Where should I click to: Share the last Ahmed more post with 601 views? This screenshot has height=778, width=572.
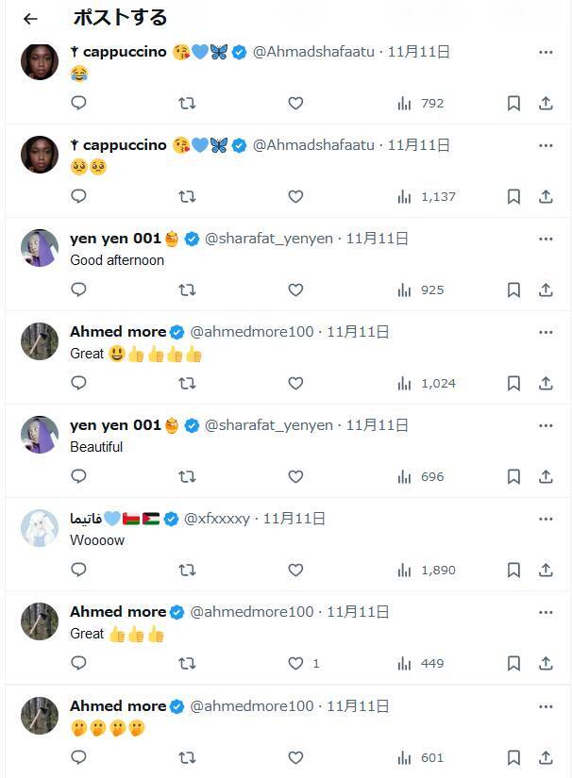(546, 757)
